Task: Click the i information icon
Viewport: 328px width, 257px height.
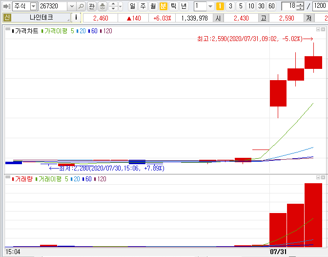Action: point(76,18)
